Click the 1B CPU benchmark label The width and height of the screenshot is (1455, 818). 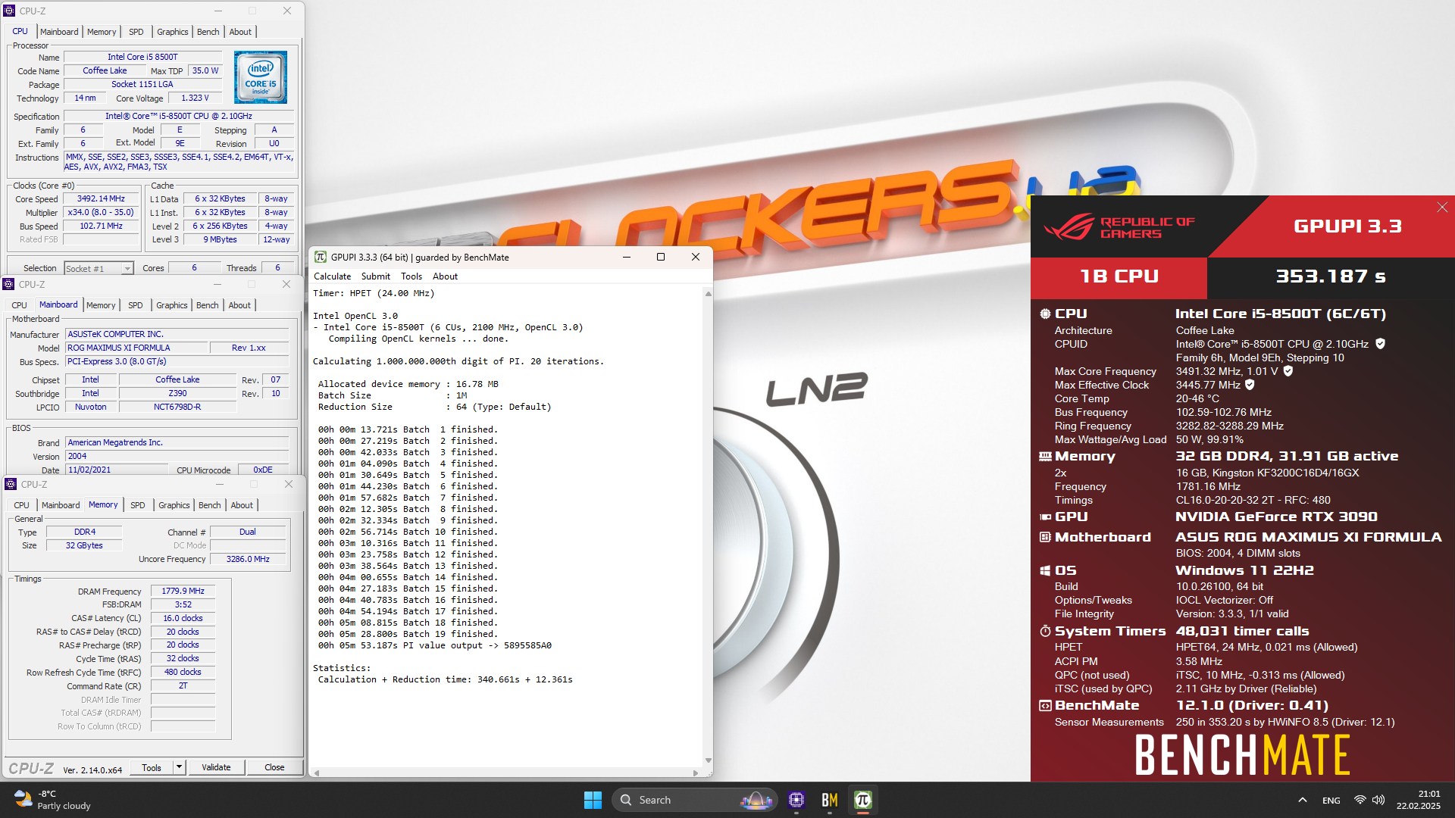tap(1119, 276)
